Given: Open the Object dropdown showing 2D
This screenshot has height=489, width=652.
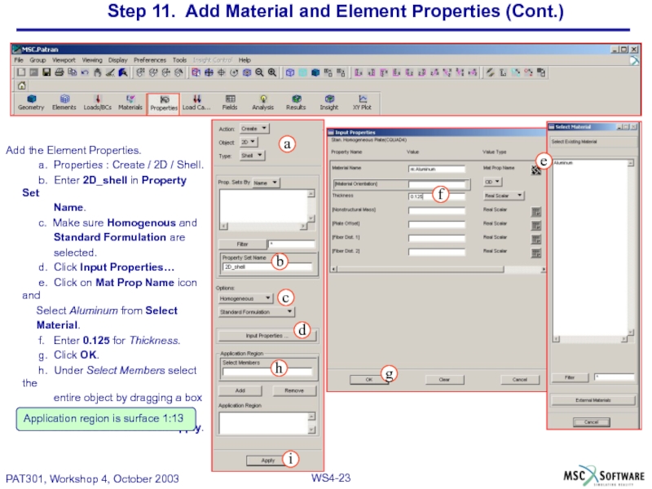Looking at the screenshot, I should tap(249, 142).
